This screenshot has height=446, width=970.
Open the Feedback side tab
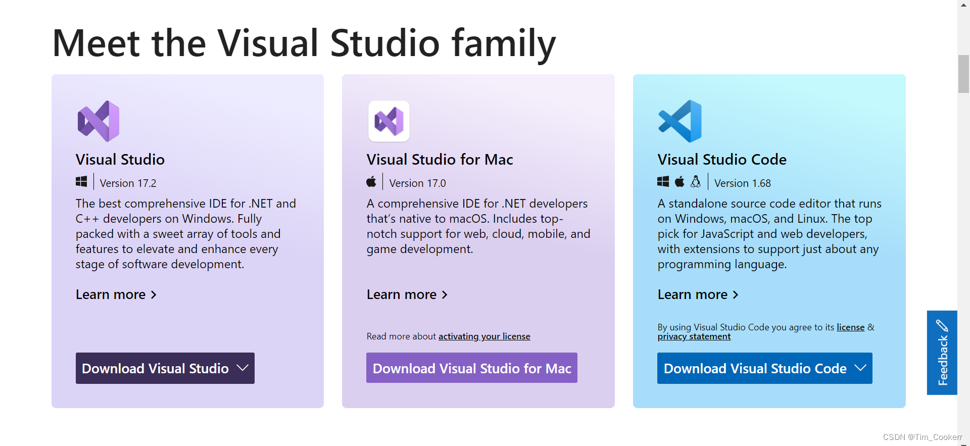pos(942,353)
